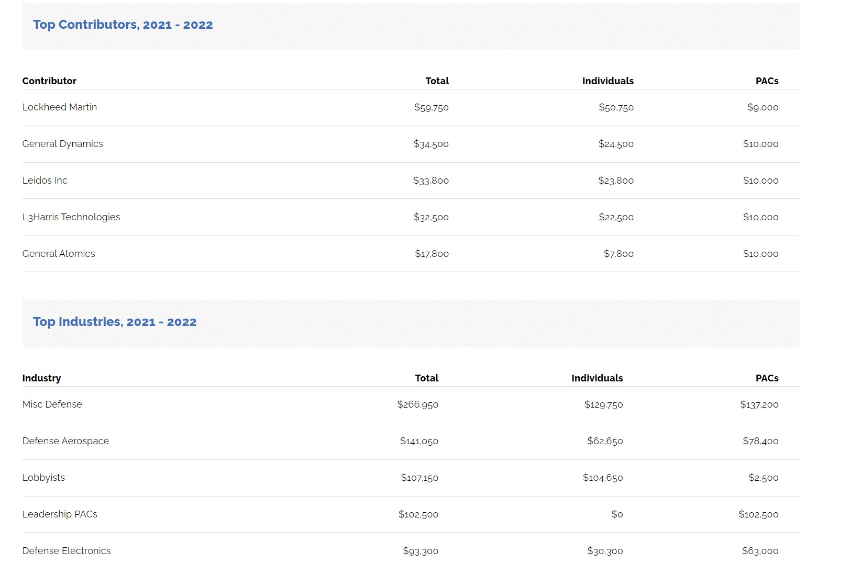
Task: Click L3Harris Technologies PACs $10,000 value
Action: [x=761, y=217]
